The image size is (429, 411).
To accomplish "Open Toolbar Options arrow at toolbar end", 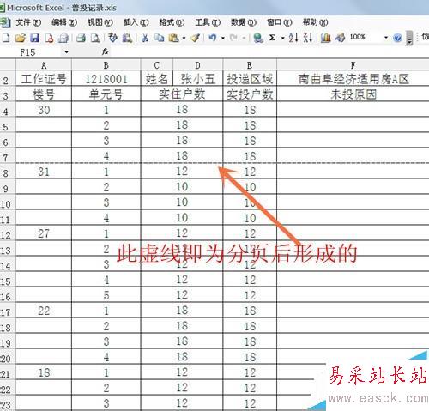I will (409, 38).
